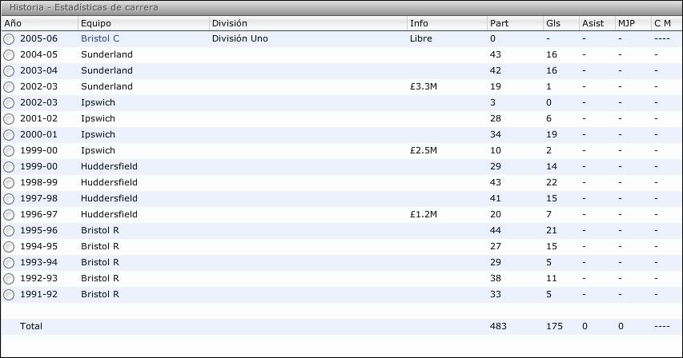This screenshot has height=358, width=683.
Task: Click 38 appearances in 1992-93 row
Action: coord(496,278)
